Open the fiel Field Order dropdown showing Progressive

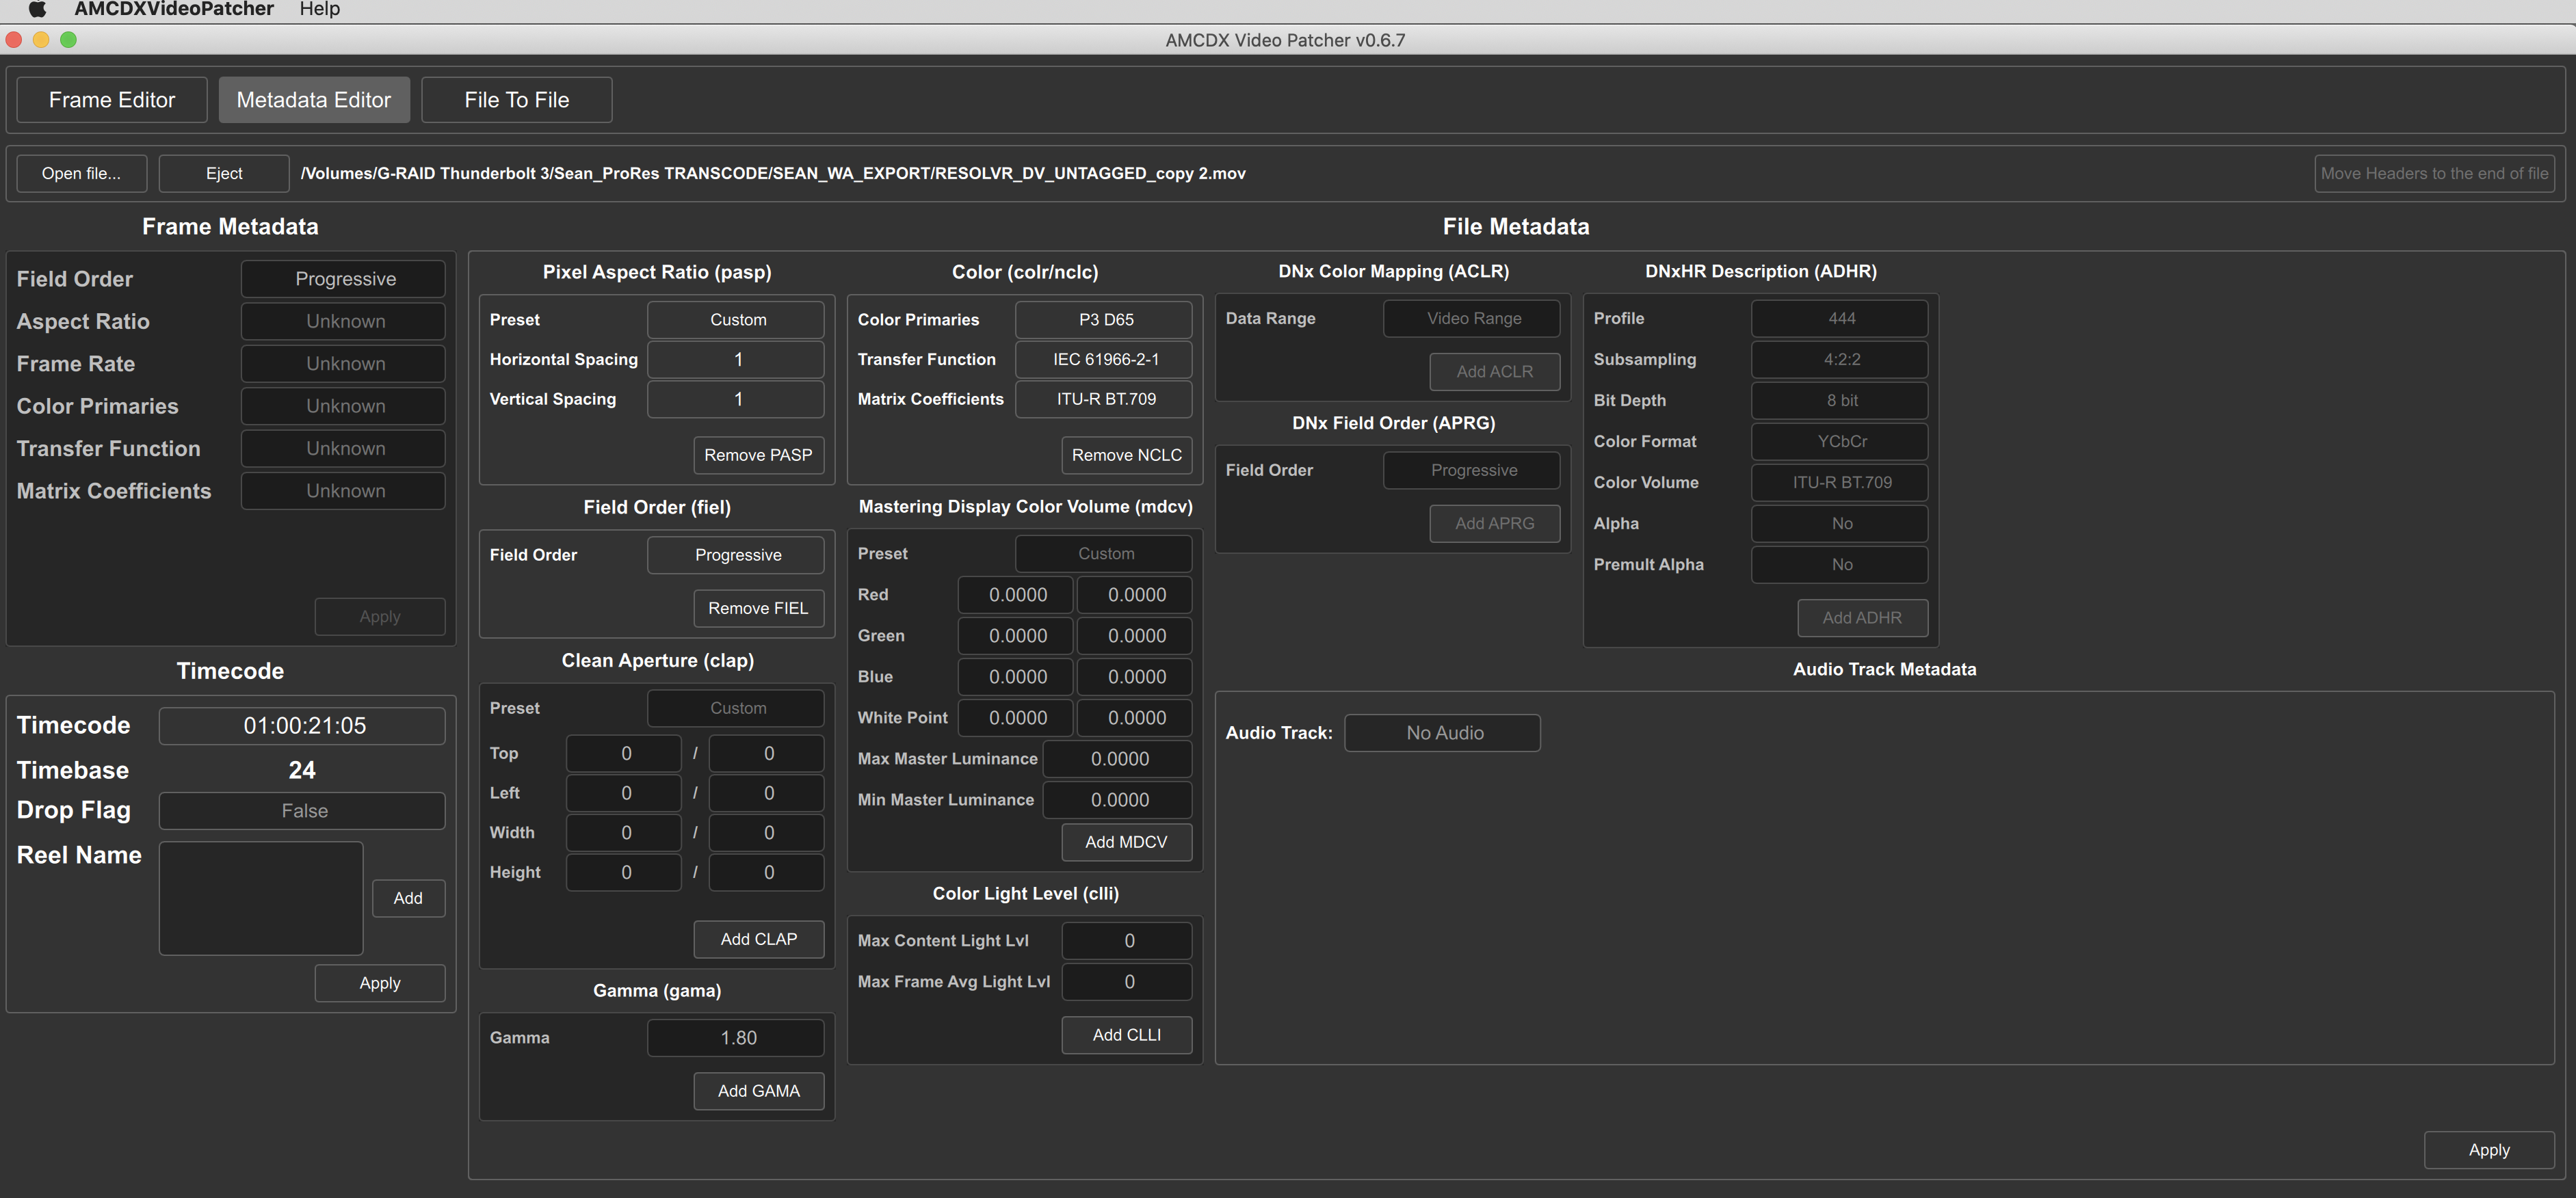tap(736, 555)
